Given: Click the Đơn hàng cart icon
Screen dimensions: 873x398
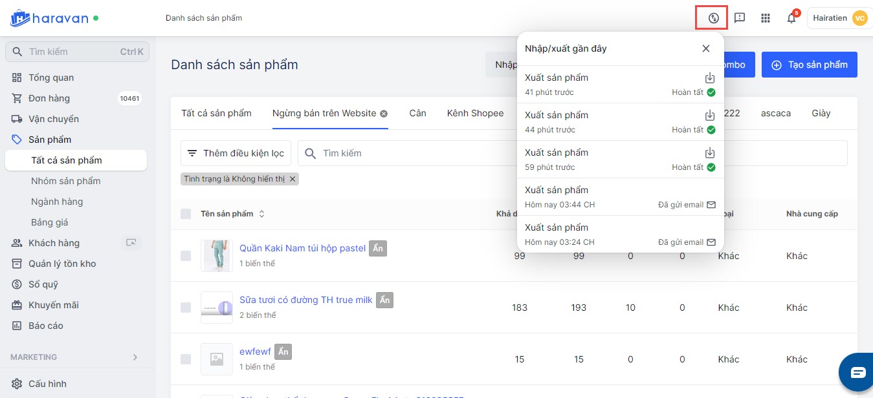Looking at the screenshot, I should (17, 98).
